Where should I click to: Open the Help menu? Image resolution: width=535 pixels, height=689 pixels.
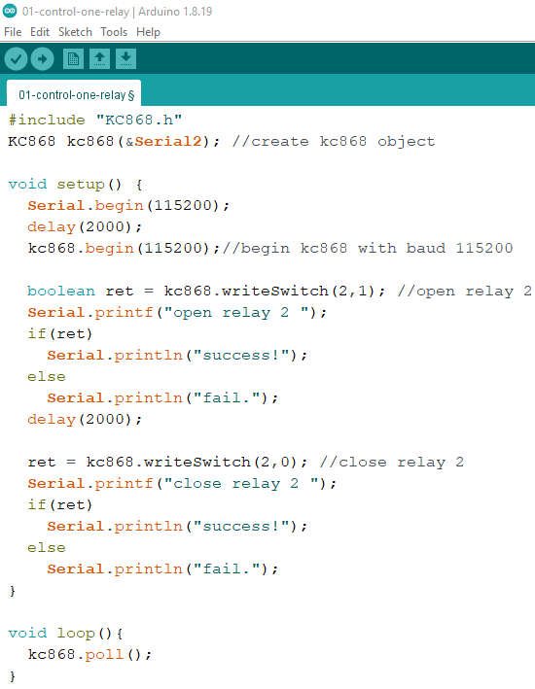pos(148,32)
